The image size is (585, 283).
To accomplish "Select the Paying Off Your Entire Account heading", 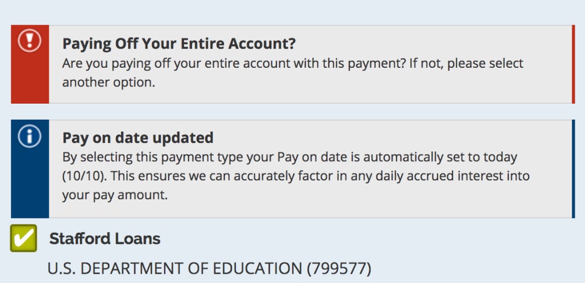I will (x=179, y=43).
